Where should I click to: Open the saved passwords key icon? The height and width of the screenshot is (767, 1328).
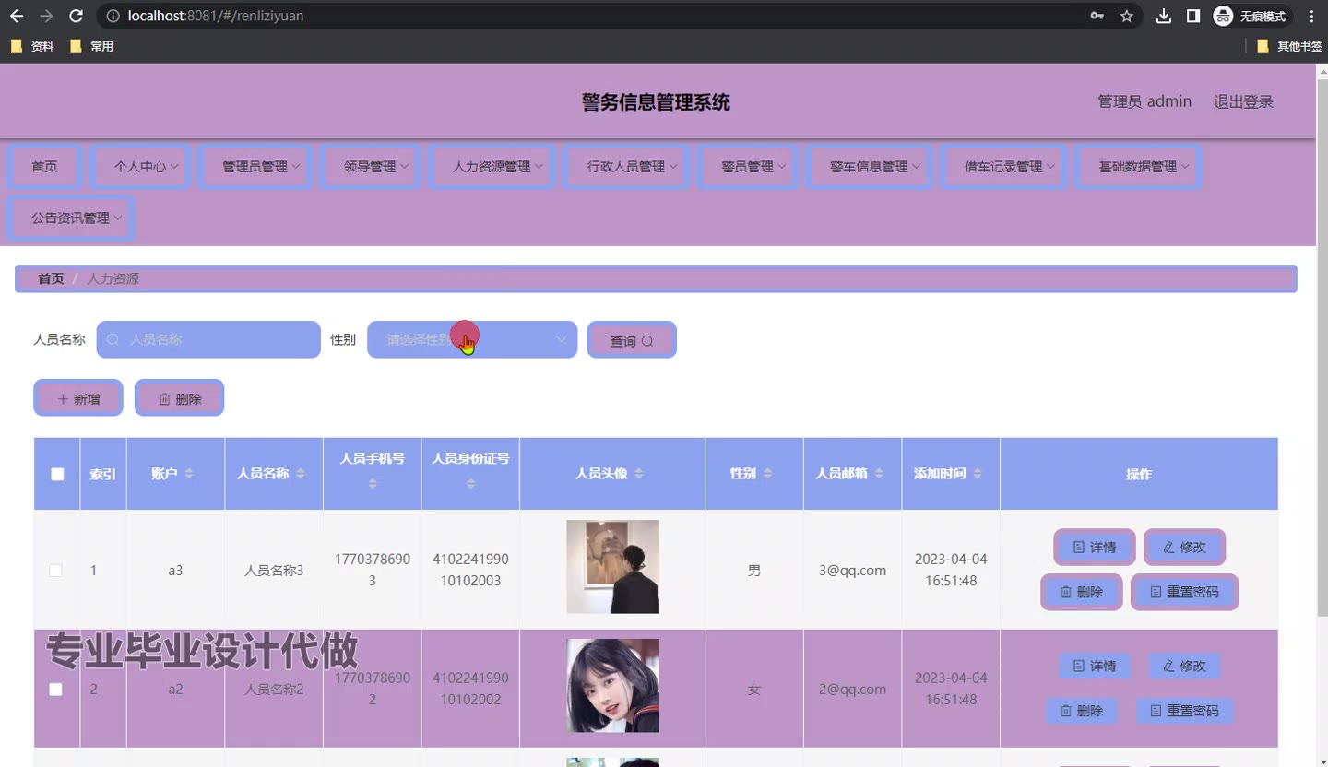click(x=1097, y=16)
